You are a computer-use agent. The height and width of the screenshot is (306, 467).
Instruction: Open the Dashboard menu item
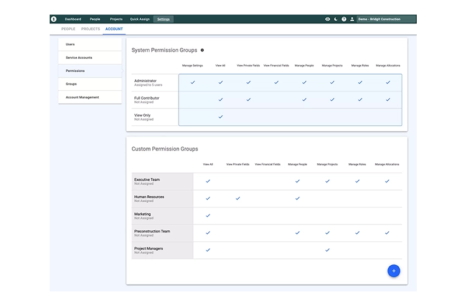click(x=73, y=19)
